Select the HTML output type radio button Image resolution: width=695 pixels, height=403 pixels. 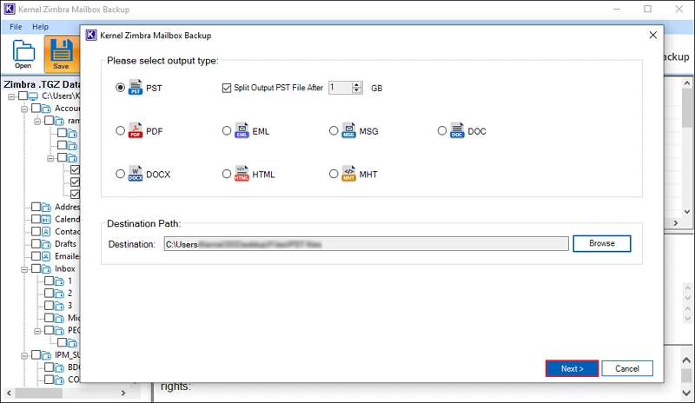click(227, 174)
